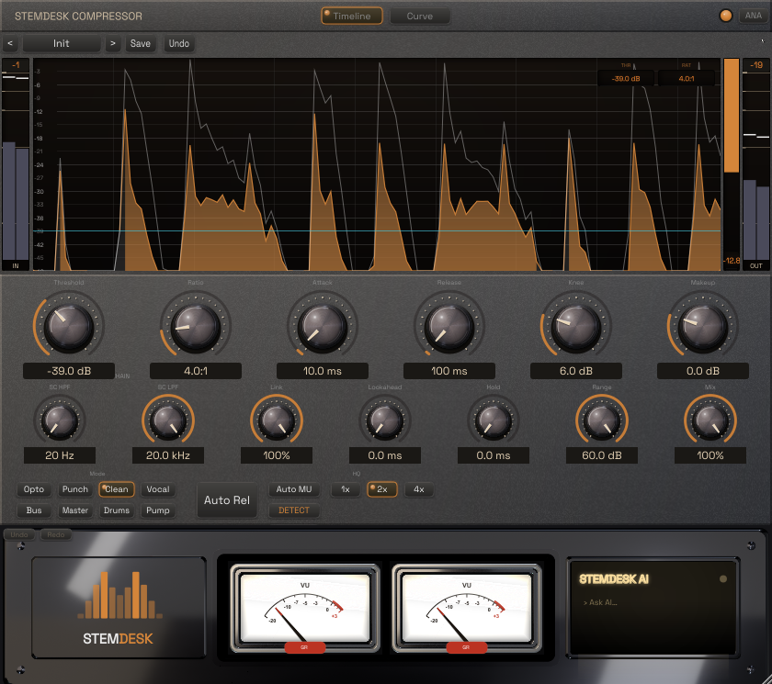Click the Save preset button
The height and width of the screenshot is (684, 772).
[x=141, y=43]
